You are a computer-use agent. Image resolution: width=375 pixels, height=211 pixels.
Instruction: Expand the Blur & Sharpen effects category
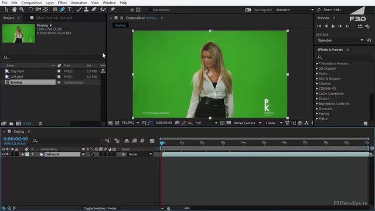(317, 79)
